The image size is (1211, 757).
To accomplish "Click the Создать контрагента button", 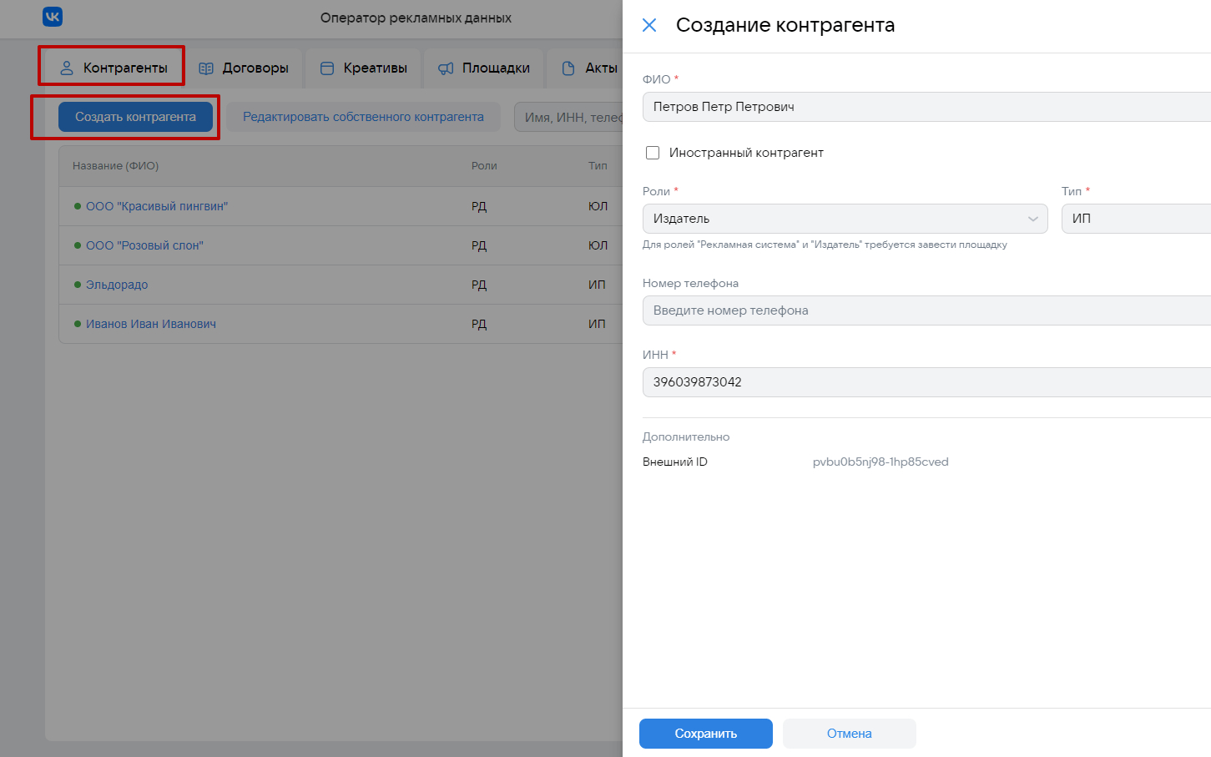I will 135,117.
